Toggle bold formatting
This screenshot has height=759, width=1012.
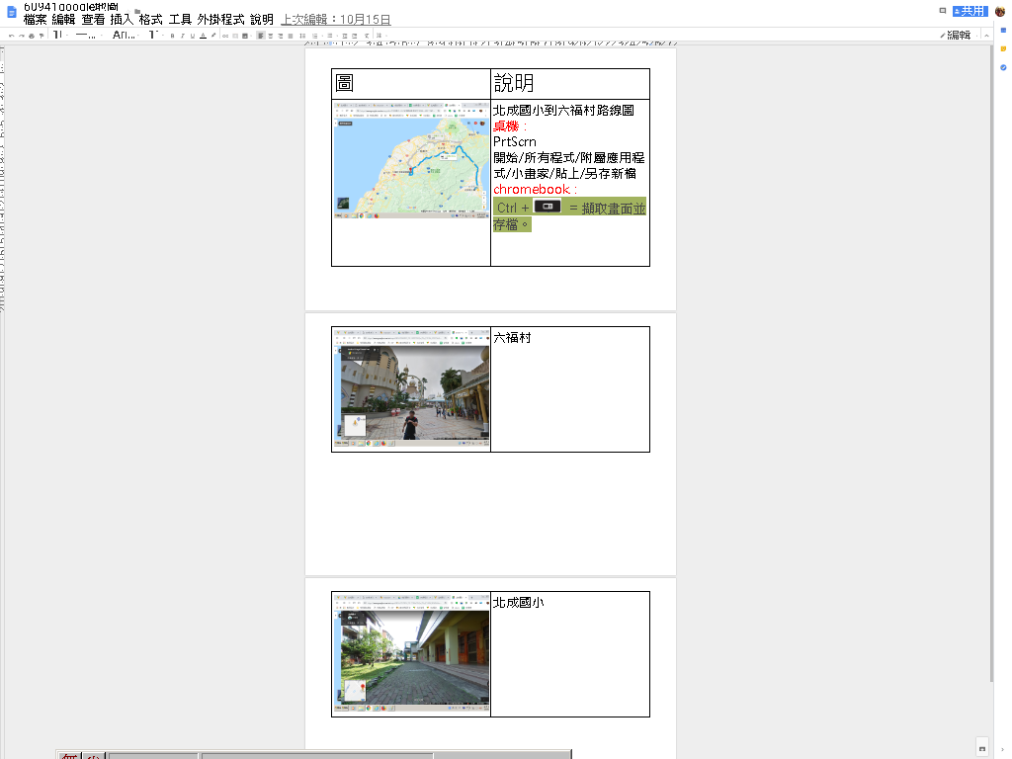[x=172, y=36]
